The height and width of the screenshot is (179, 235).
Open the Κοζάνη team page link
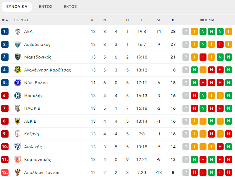(x=32, y=134)
